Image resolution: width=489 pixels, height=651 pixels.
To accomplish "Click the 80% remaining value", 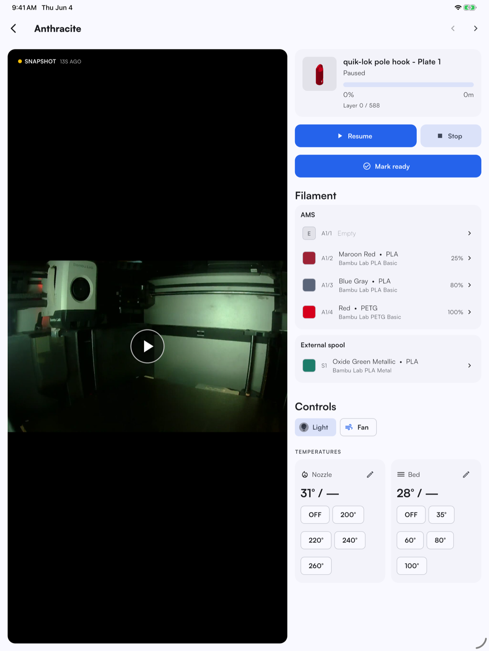I will click(457, 285).
